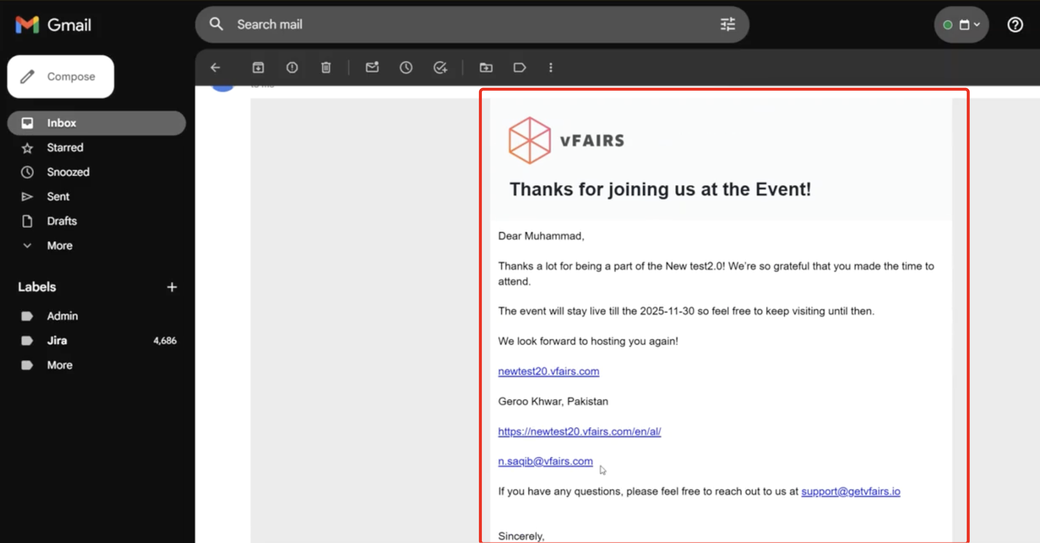This screenshot has width=1040, height=543.
Task: Click the support@getvfairs.io email link
Action: pyautogui.click(x=850, y=491)
